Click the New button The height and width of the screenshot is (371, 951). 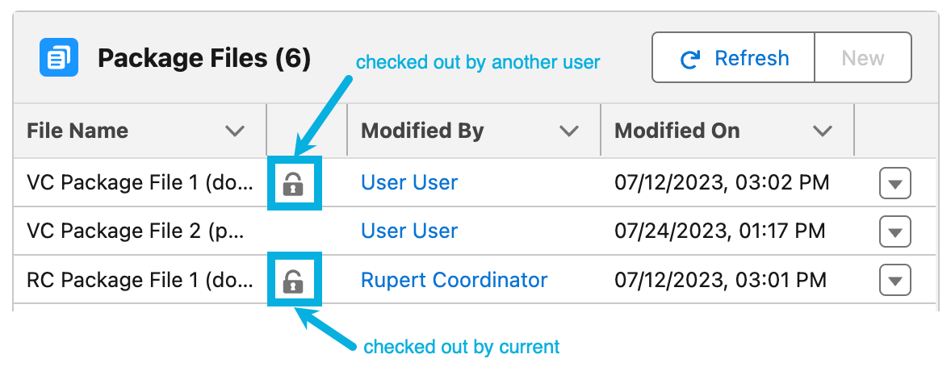click(x=863, y=58)
